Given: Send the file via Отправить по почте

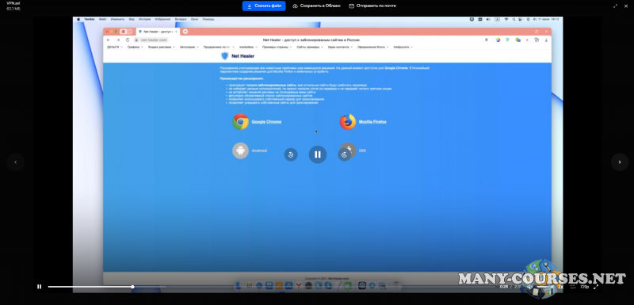Looking at the screenshot, I should point(372,6).
